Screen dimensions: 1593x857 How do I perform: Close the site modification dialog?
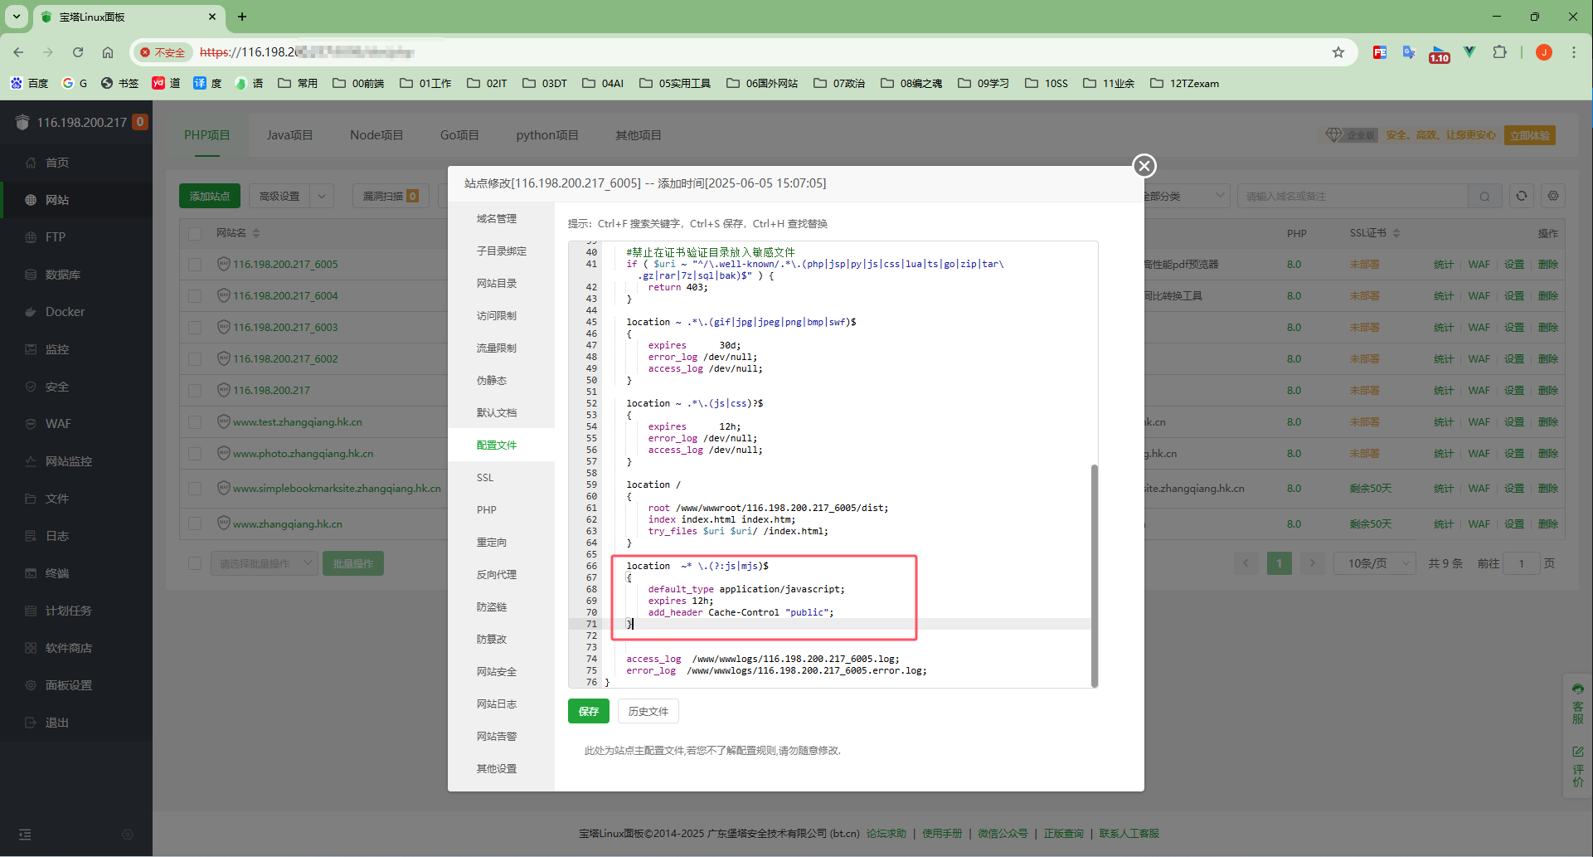coord(1144,166)
